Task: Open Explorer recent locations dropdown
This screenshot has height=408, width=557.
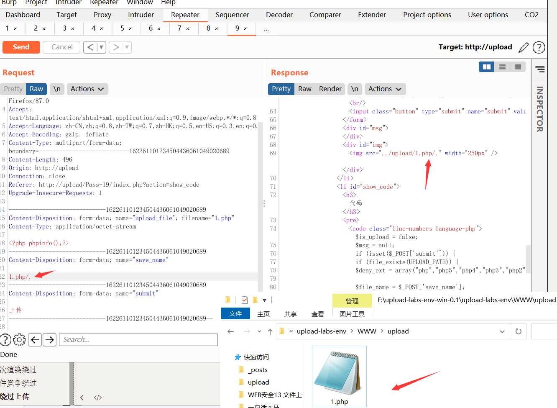Action: click(x=259, y=331)
